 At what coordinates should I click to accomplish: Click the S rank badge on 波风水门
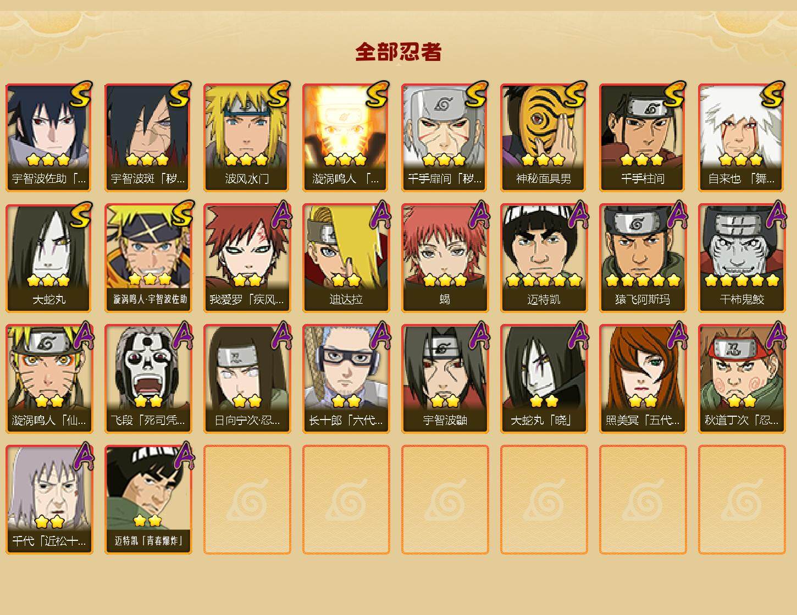pyautogui.click(x=279, y=94)
